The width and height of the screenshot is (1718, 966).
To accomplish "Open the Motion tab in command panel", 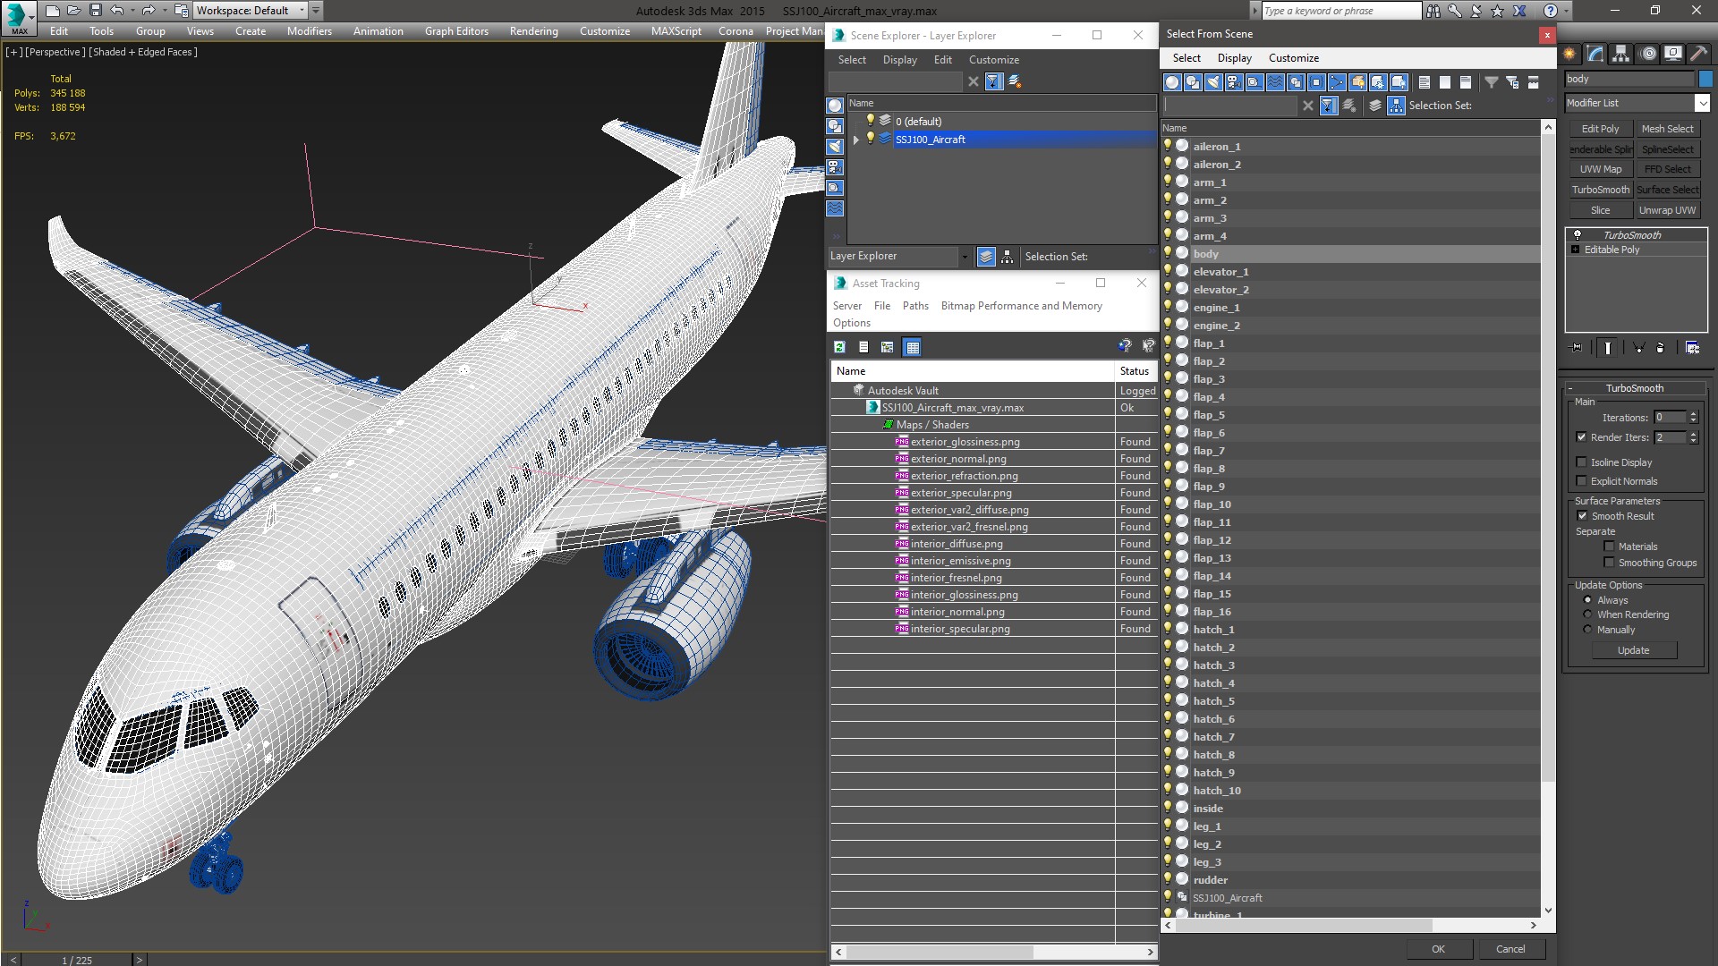I will click(x=1648, y=55).
